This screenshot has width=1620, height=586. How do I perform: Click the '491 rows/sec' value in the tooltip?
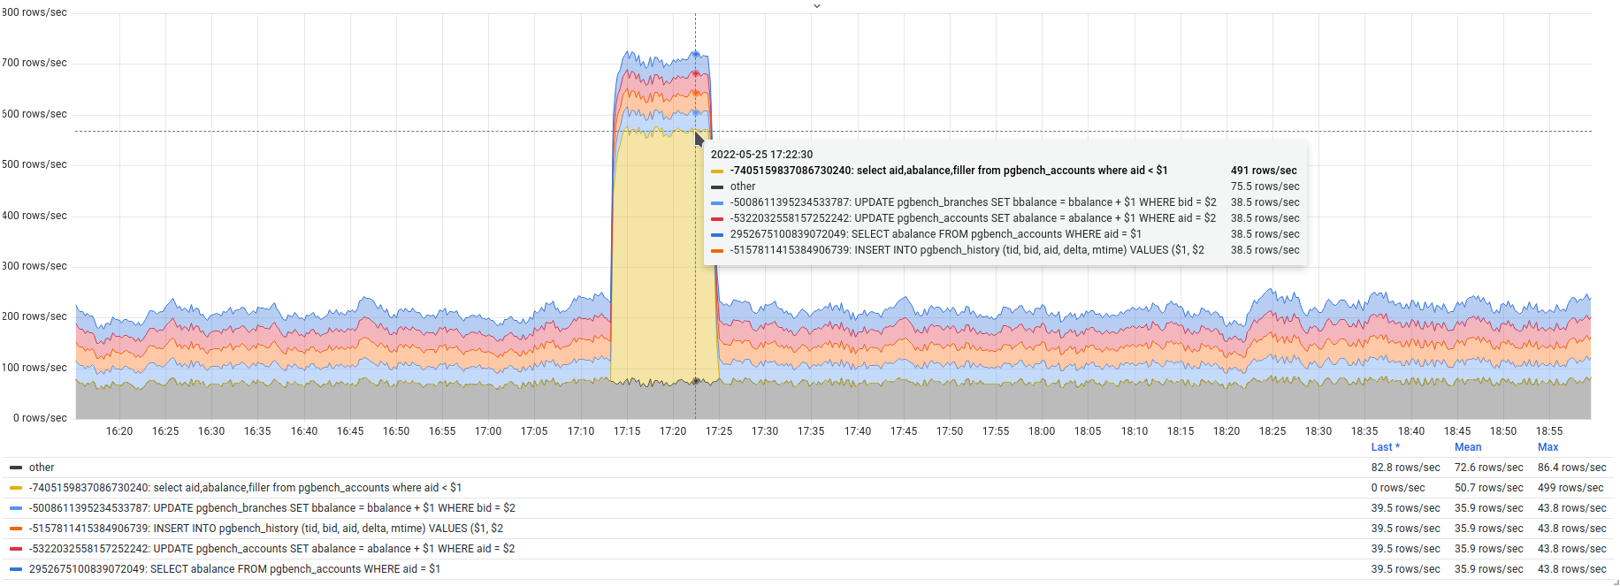[1264, 171]
